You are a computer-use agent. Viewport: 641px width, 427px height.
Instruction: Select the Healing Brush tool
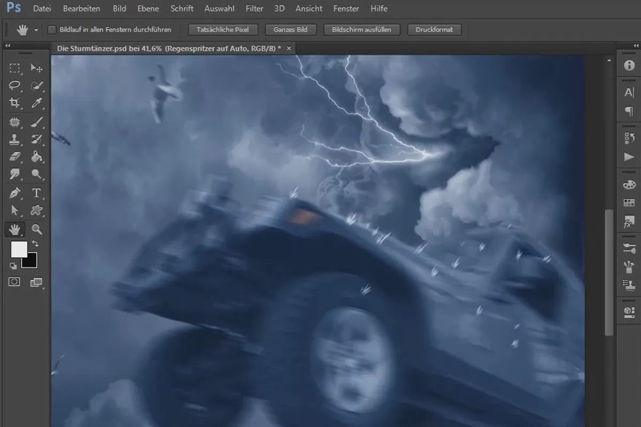coord(15,122)
